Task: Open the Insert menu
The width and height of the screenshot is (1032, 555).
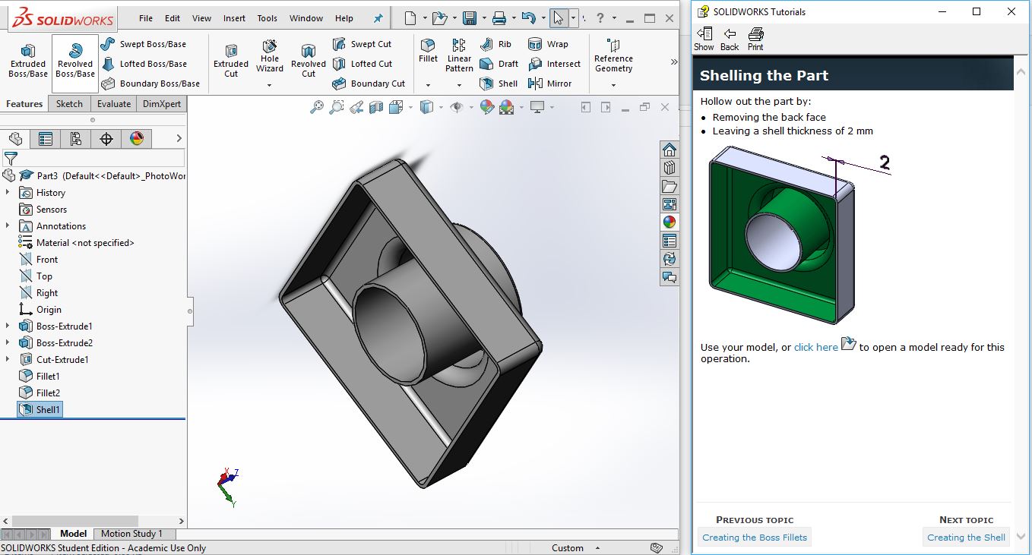Action: pyautogui.click(x=234, y=18)
